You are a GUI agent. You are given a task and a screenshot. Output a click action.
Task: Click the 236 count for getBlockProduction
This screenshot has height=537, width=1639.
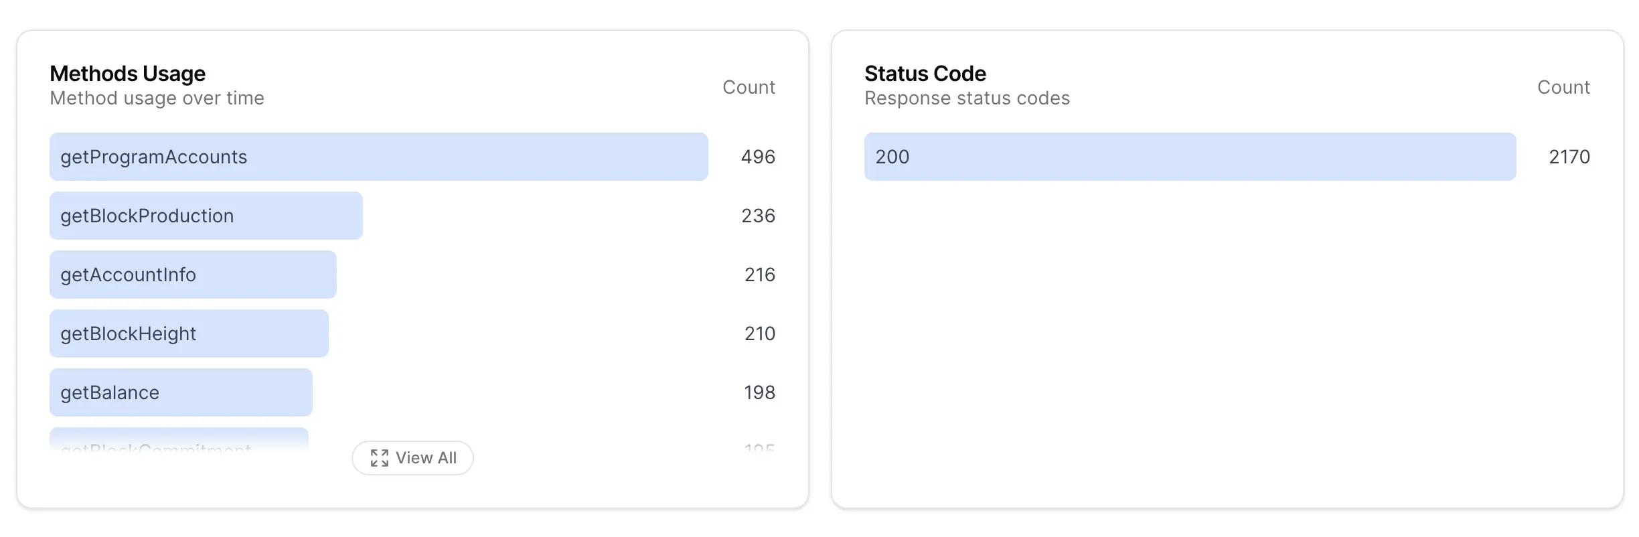coord(758,216)
